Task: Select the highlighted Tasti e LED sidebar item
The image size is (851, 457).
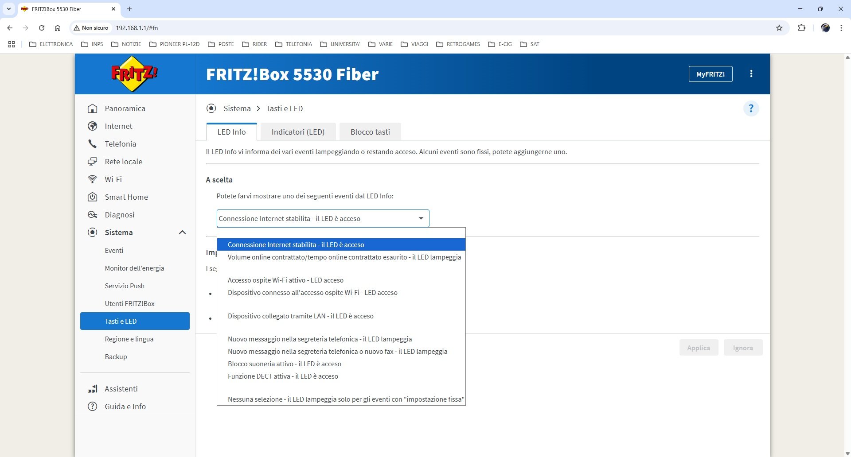Action: click(x=135, y=321)
